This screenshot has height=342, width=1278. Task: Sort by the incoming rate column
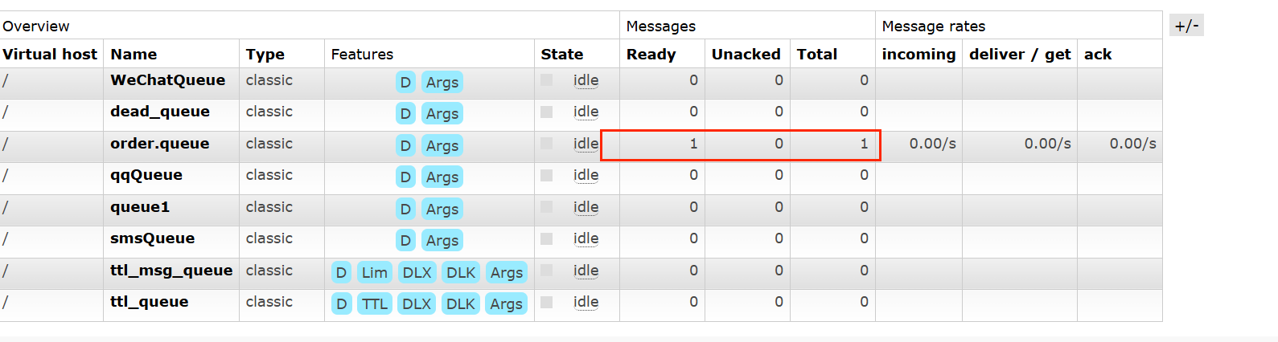tap(918, 55)
